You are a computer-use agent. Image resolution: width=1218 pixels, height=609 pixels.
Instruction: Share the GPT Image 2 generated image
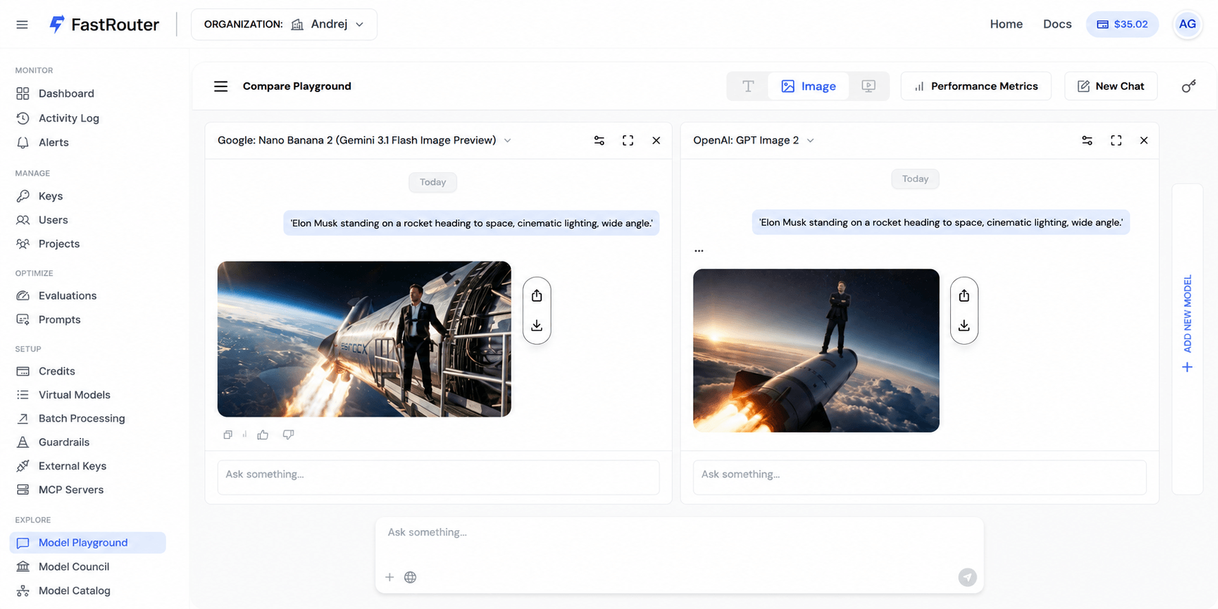[x=964, y=295]
